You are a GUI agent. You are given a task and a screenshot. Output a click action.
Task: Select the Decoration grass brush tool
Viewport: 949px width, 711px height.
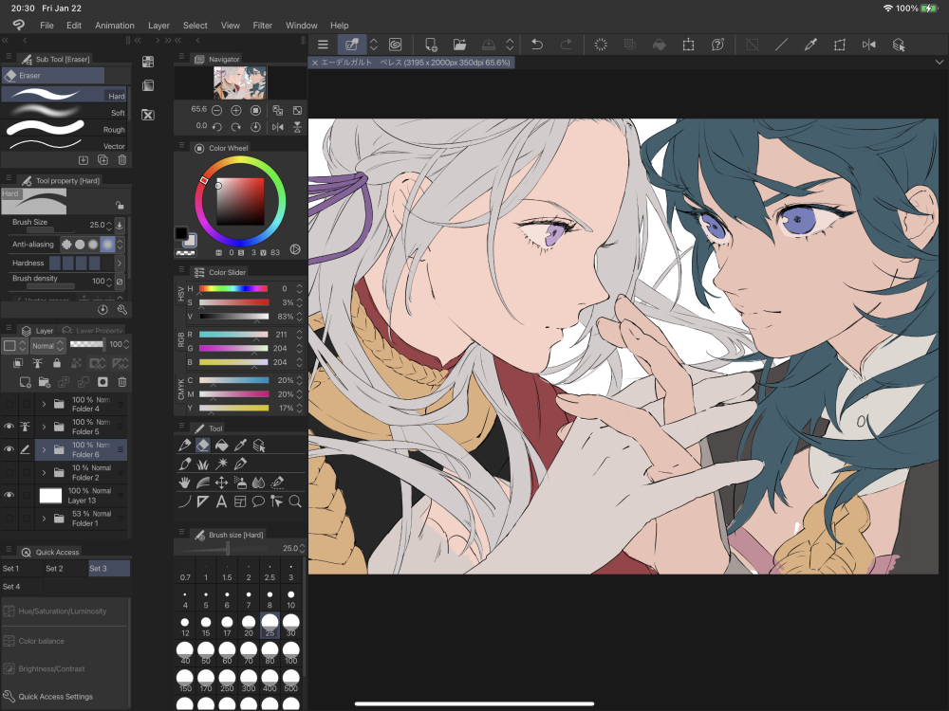coord(203,465)
